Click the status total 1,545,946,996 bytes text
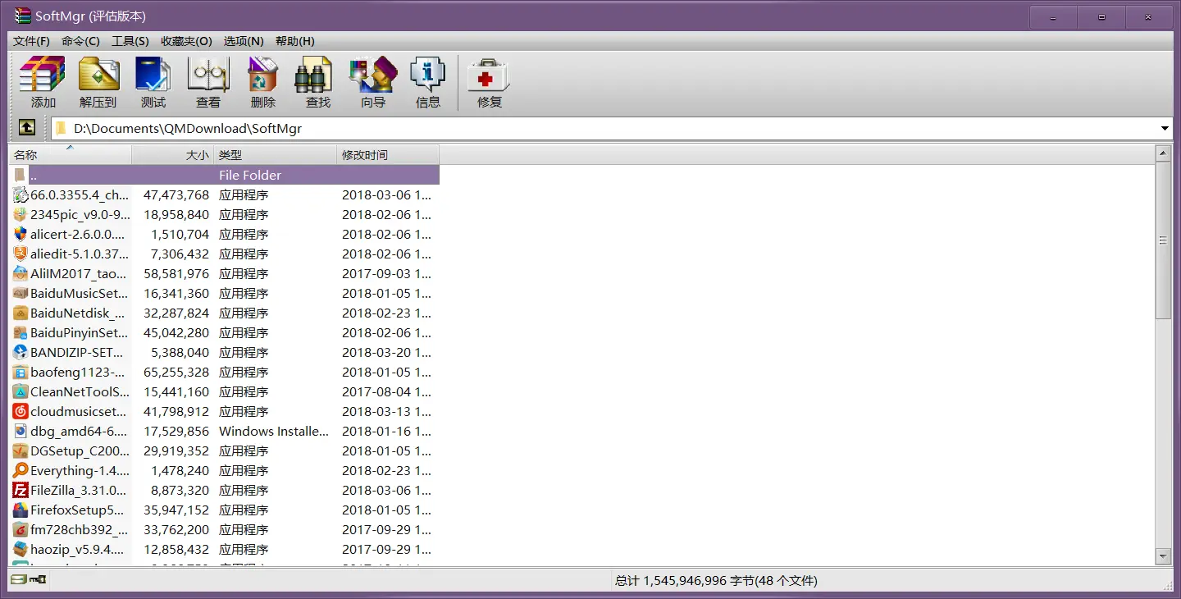This screenshot has width=1181, height=599. (x=716, y=580)
